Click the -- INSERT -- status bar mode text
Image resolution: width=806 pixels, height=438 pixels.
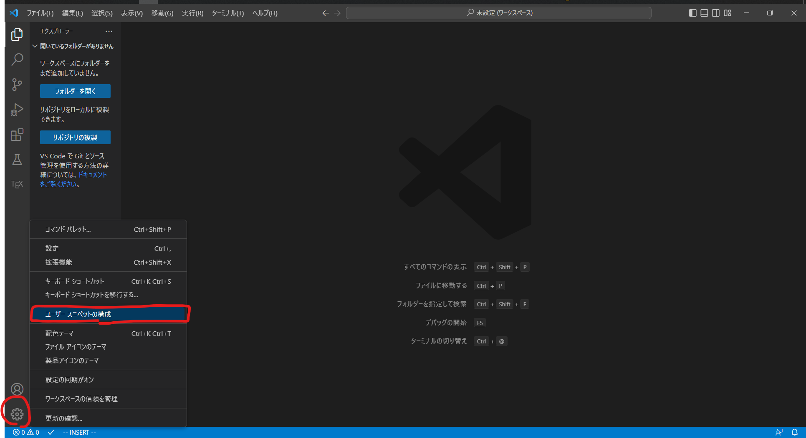(79, 433)
